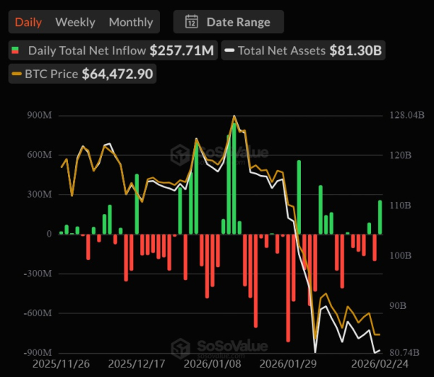Click the 2026/02/24 date label on x-axis
Image resolution: width=434 pixels, height=377 pixels.
[379, 363]
